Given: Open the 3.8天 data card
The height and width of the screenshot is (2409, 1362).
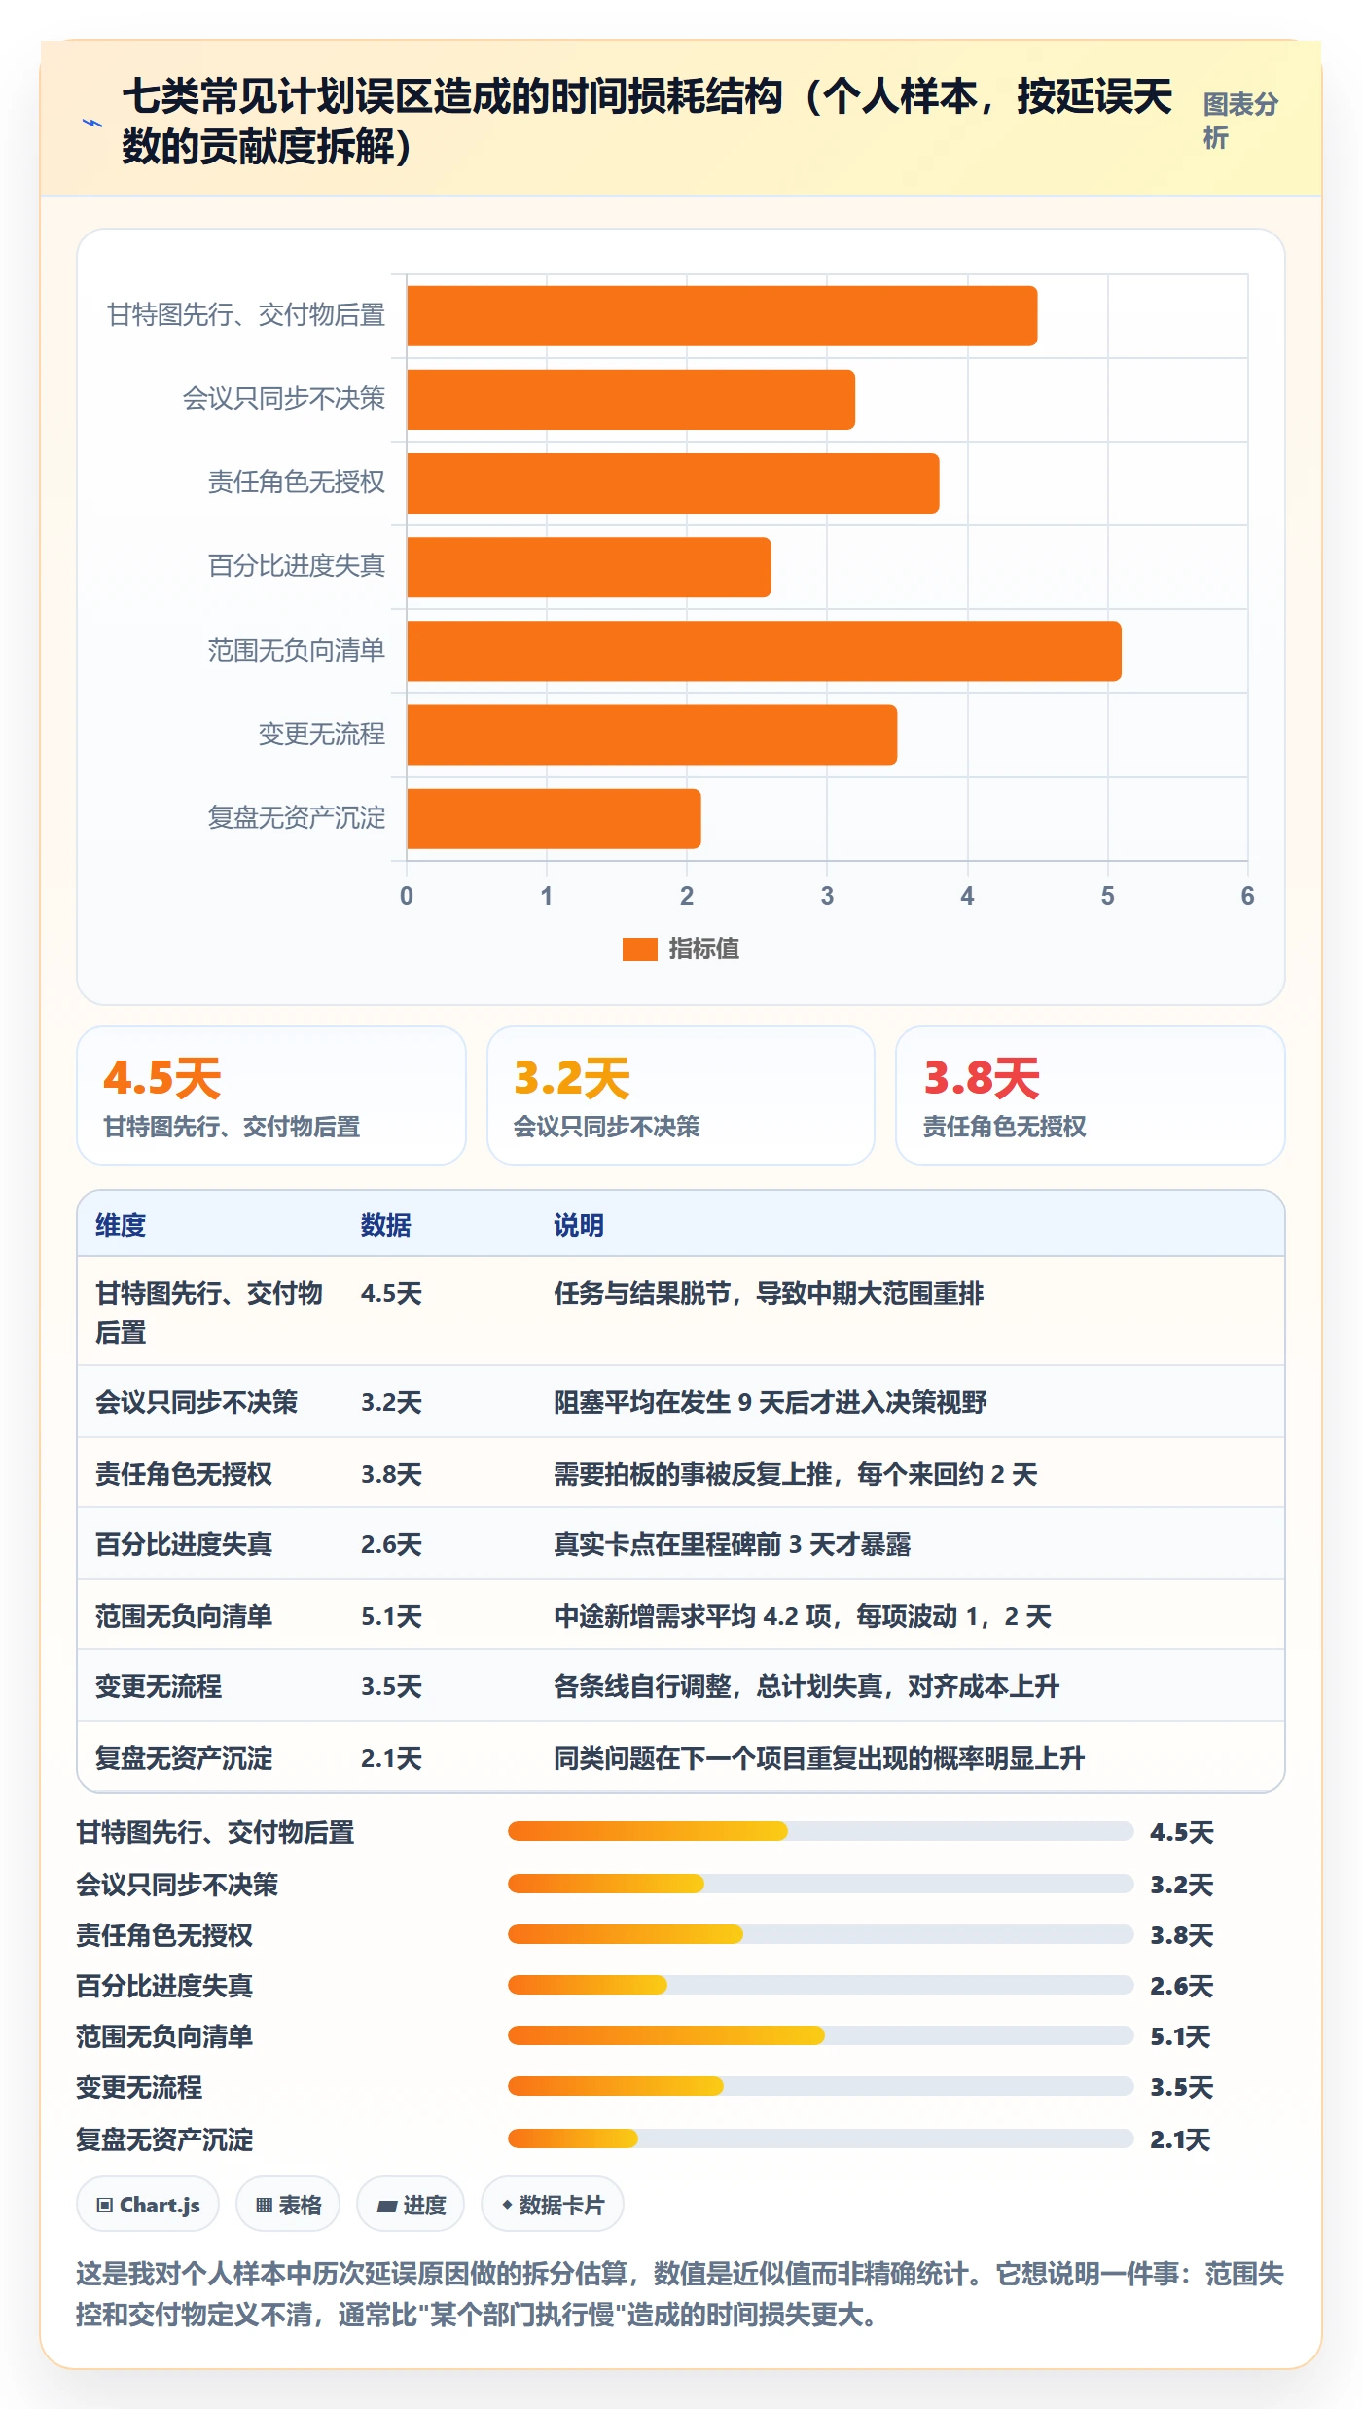Looking at the screenshot, I should coord(1091,1096).
